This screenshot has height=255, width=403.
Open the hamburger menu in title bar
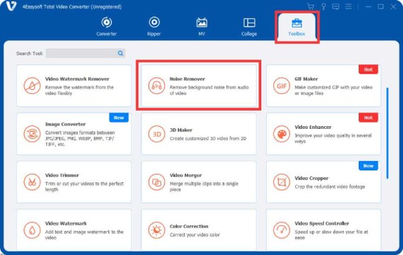pyautogui.click(x=349, y=7)
